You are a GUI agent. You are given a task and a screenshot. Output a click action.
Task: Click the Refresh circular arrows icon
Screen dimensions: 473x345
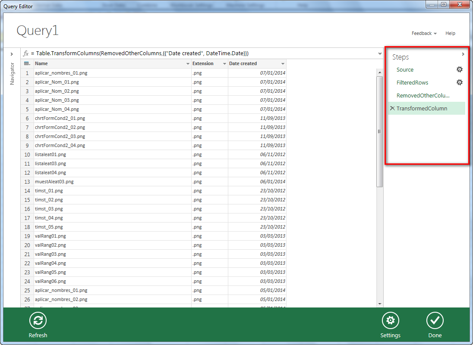(x=38, y=320)
